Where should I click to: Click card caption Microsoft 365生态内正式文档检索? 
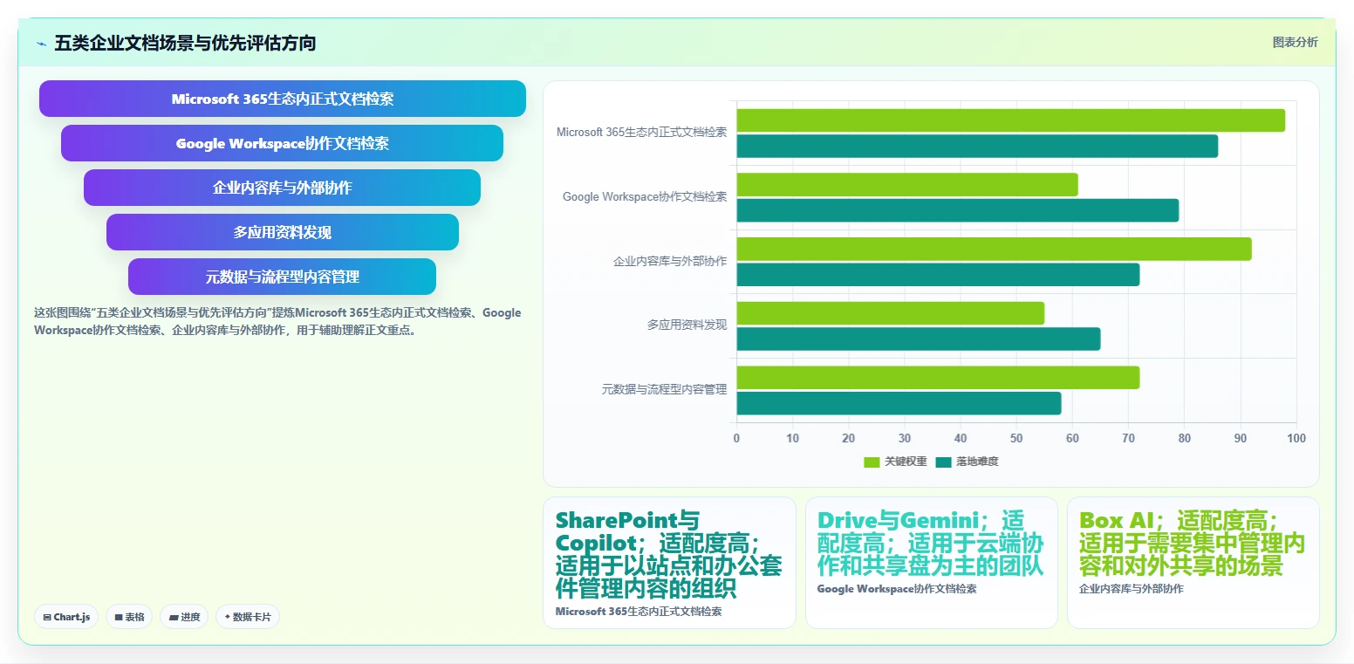639,612
